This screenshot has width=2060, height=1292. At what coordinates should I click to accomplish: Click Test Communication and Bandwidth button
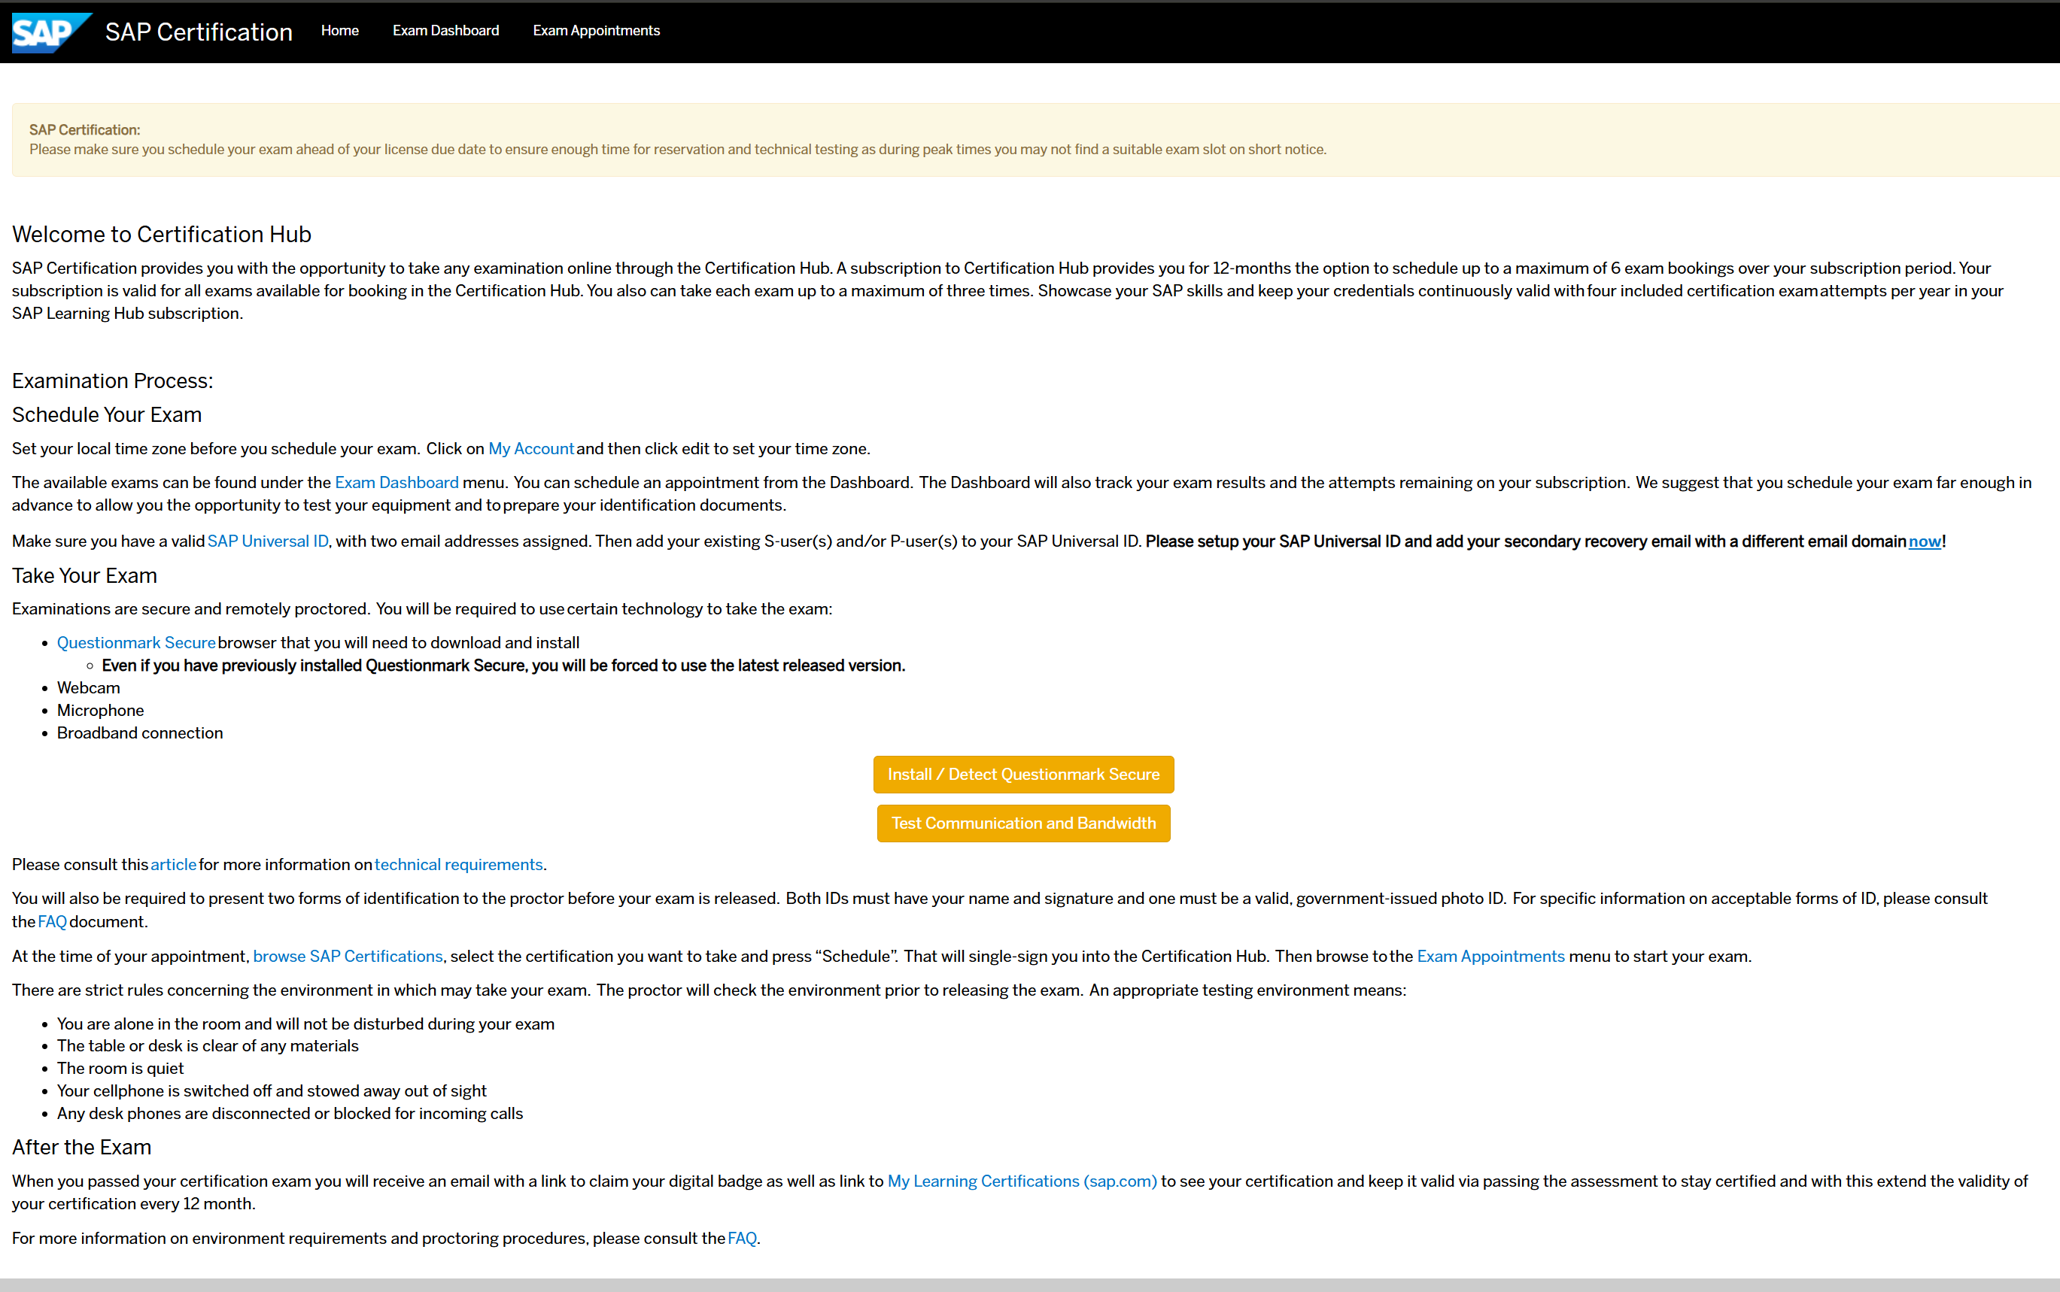coord(1023,823)
